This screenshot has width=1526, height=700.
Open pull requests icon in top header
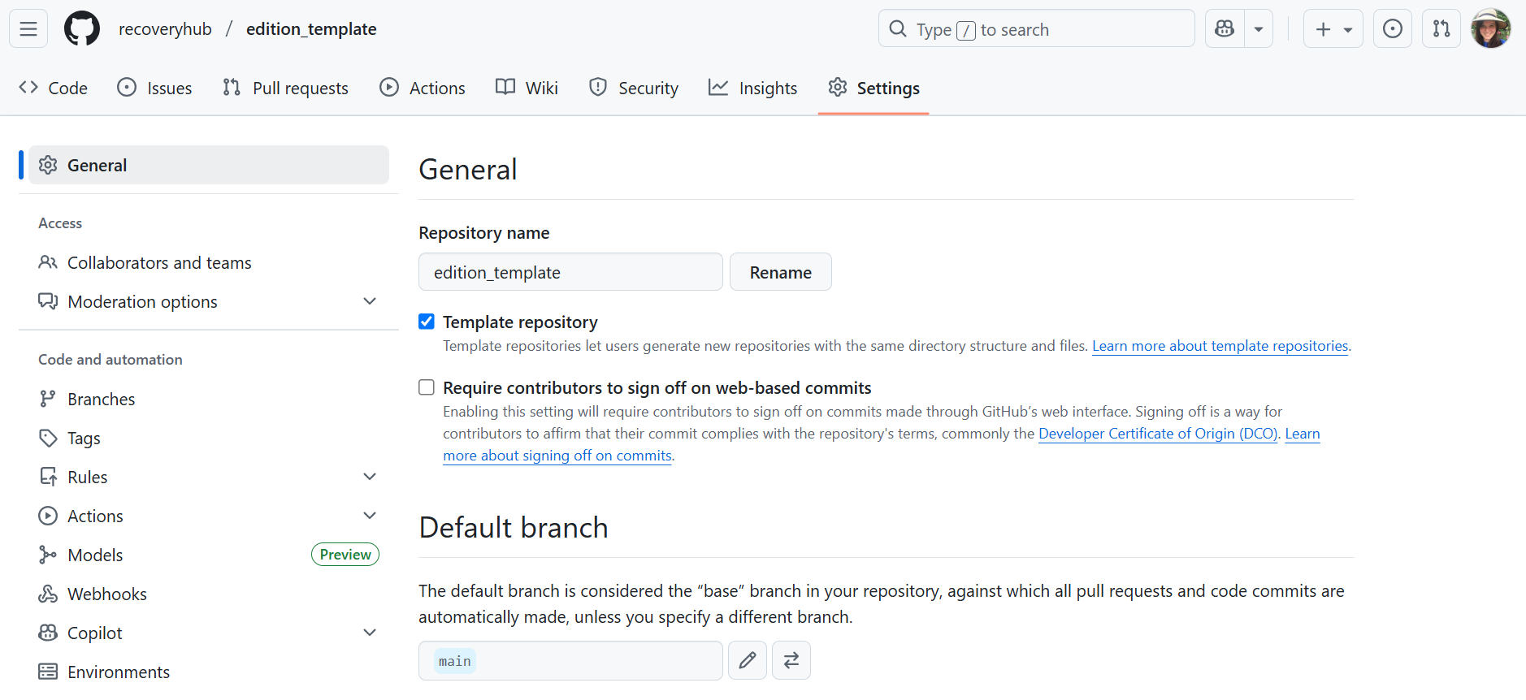click(1441, 29)
